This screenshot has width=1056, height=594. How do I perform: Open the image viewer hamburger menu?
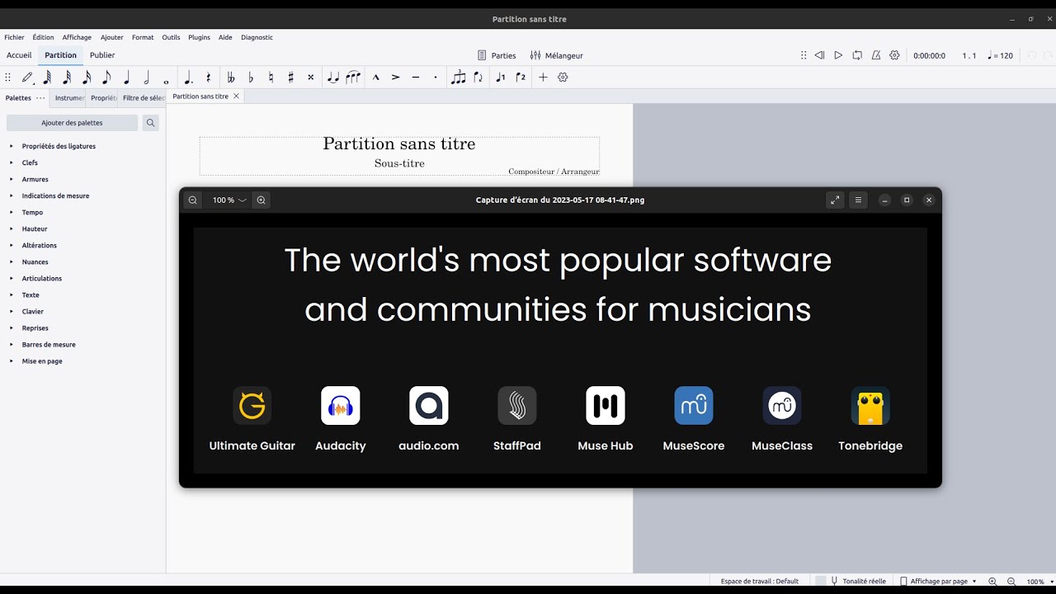[858, 200]
